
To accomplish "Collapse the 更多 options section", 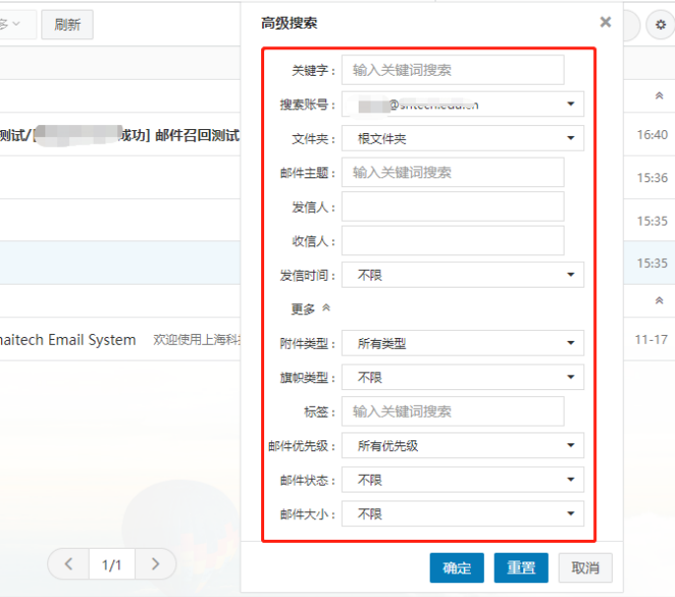I will 310,308.
